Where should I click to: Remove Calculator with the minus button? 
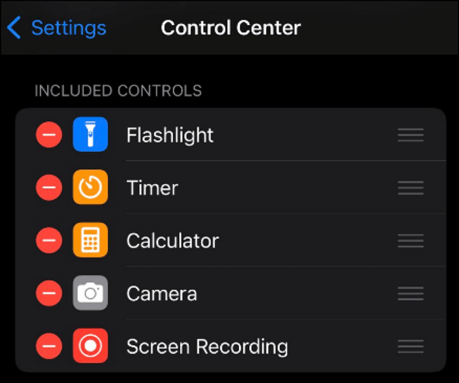point(49,240)
